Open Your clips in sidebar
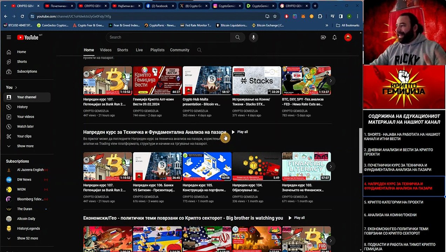 pos(27,136)
